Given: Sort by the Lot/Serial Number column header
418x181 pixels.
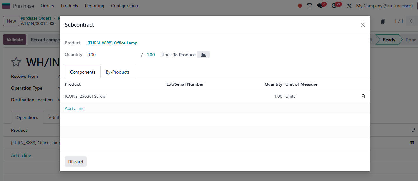Looking at the screenshot, I should [x=185, y=84].
